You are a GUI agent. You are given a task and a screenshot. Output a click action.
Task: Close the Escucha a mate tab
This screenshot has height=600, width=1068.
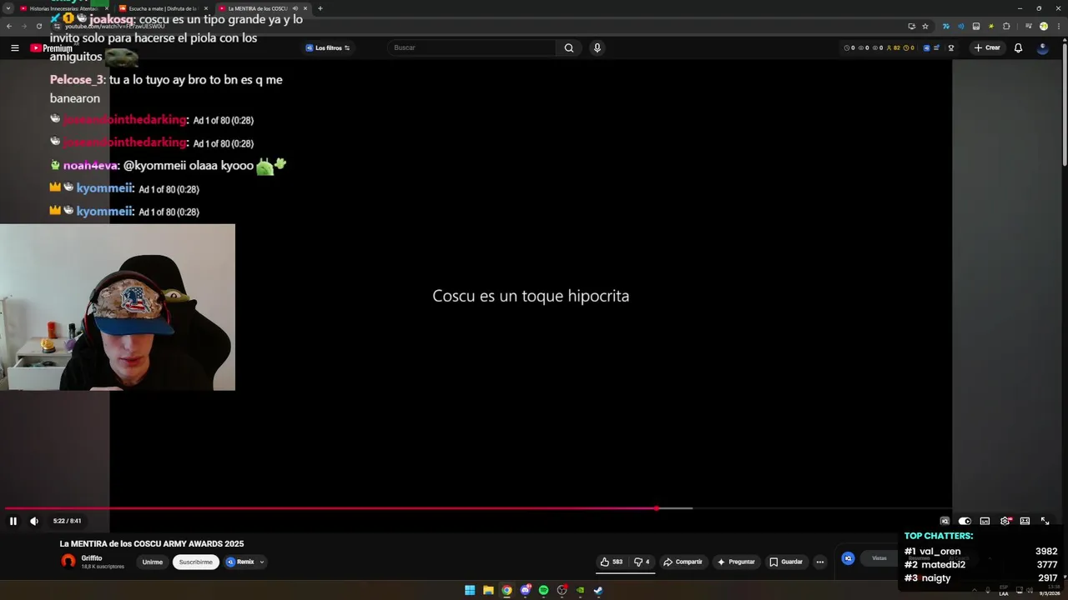(x=206, y=8)
